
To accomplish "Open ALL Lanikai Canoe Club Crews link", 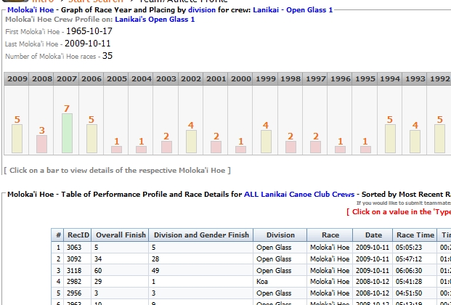I will click(x=300, y=195).
